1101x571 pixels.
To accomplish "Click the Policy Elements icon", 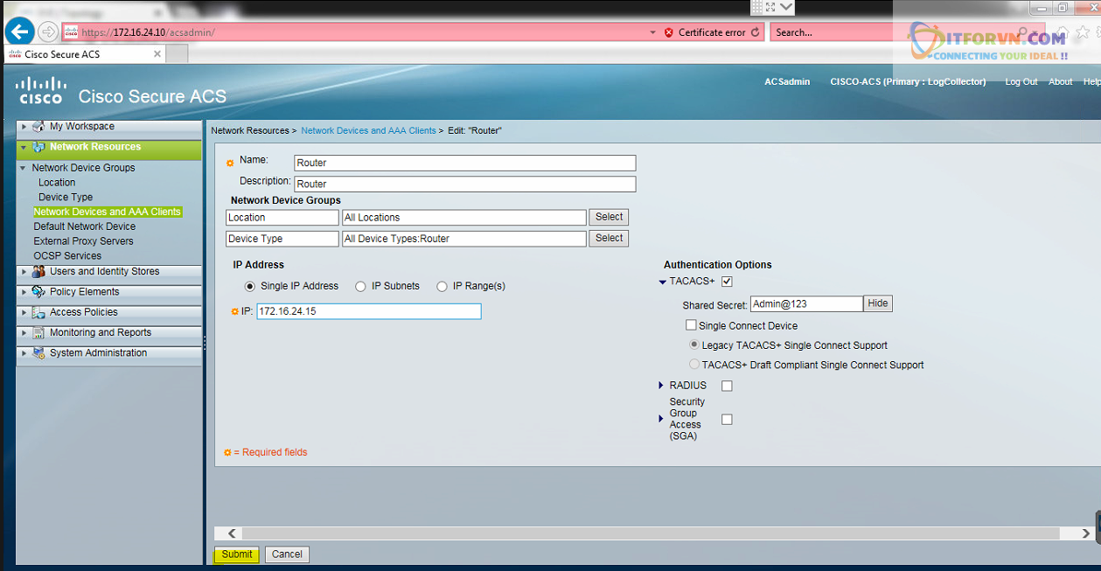I will coord(38,292).
